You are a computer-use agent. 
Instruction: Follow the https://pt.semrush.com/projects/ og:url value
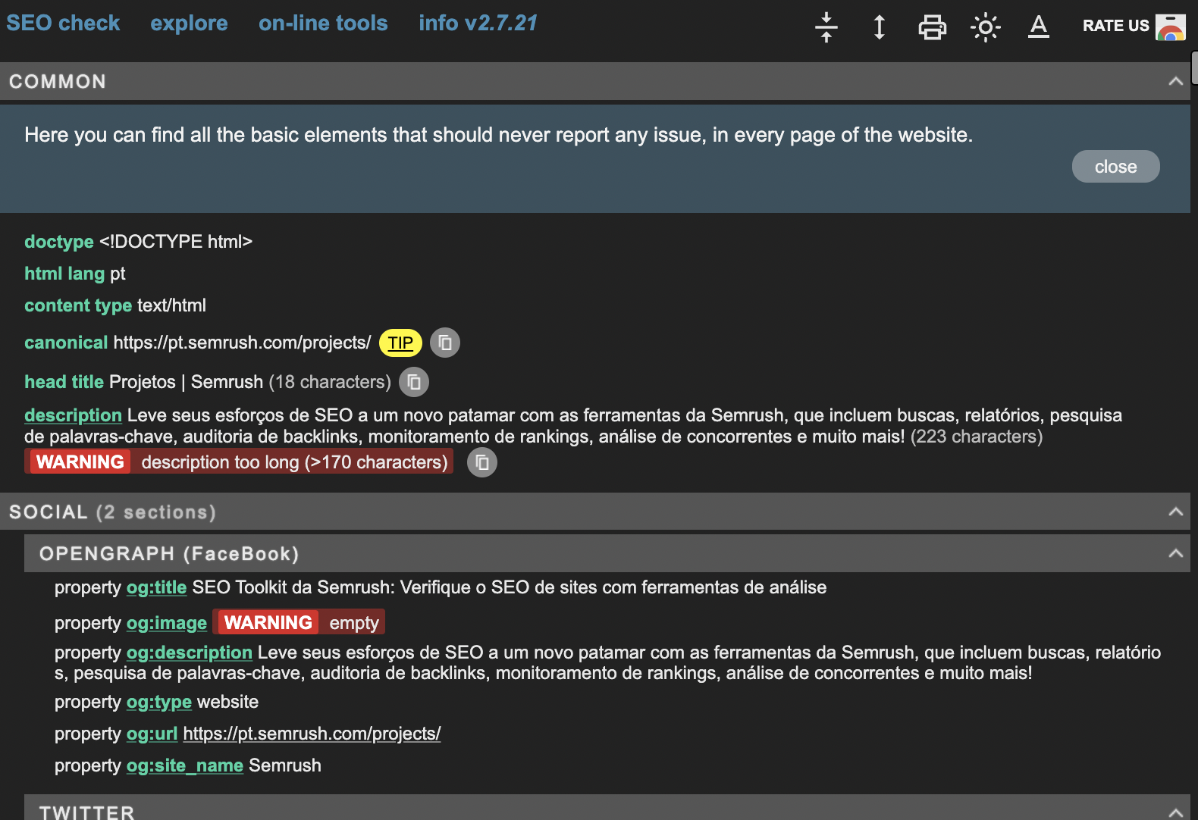pos(312,734)
